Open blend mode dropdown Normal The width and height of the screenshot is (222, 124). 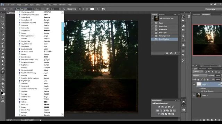[200, 75]
